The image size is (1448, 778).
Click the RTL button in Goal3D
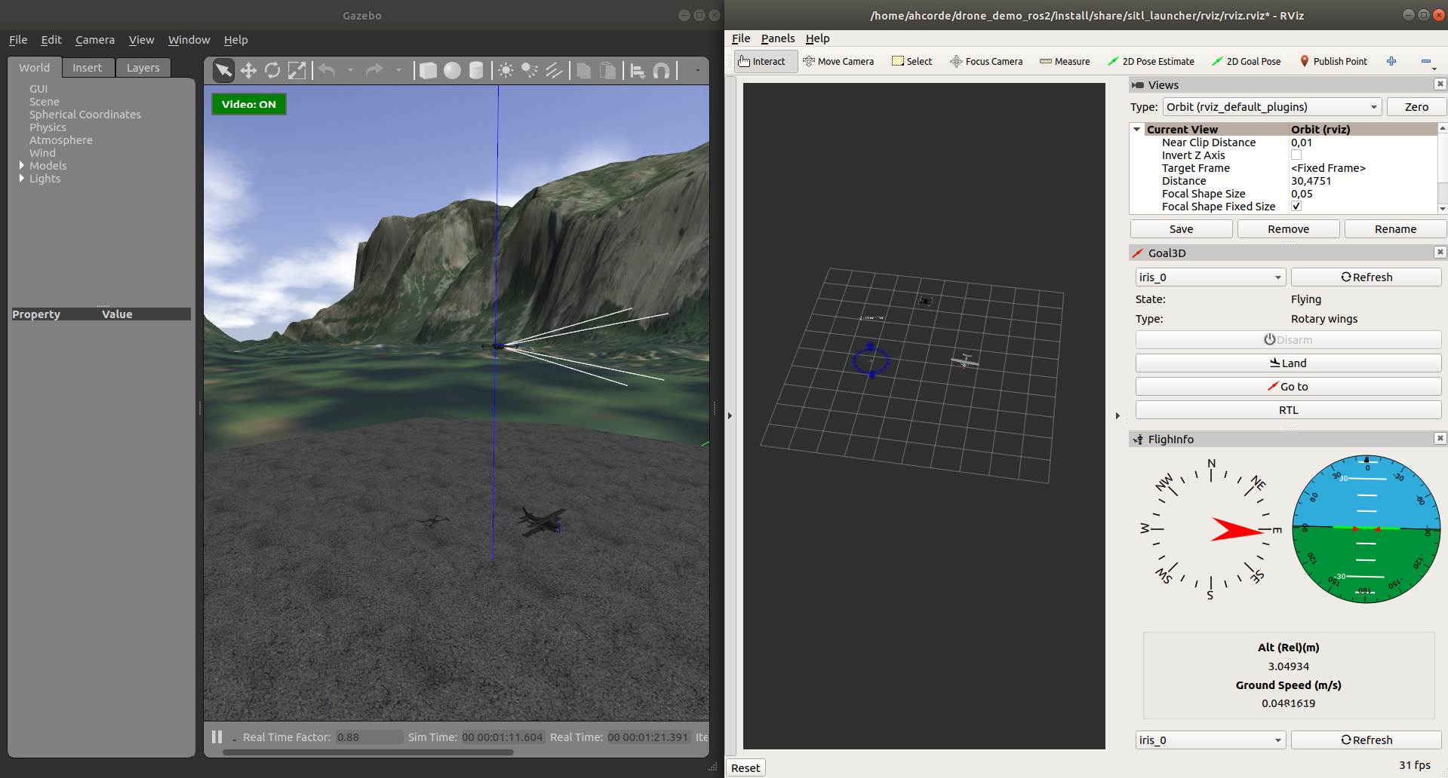point(1288,409)
